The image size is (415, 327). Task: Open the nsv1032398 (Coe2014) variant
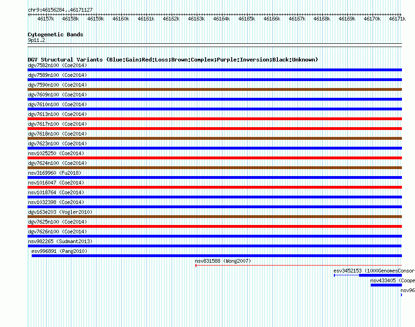(56, 202)
